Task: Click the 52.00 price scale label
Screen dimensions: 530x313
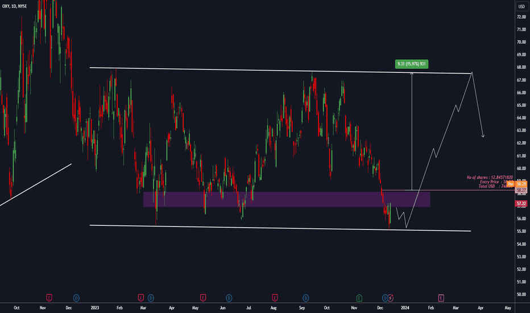Action: tap(521, 269)
